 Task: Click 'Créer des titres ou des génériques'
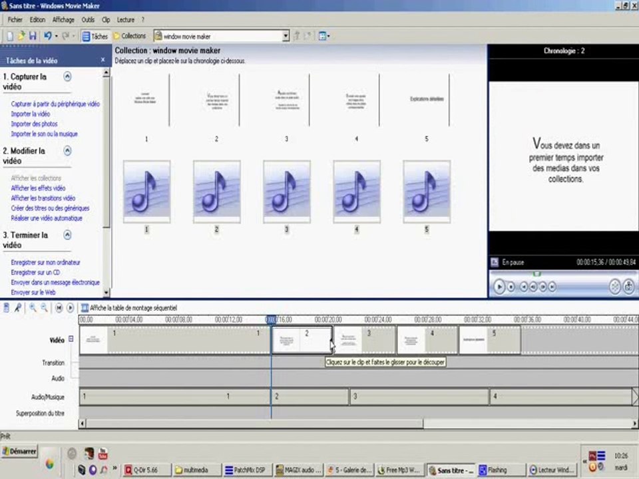coord(50,208)
